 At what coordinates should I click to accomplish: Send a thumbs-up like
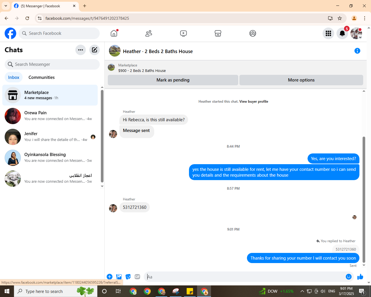(360, 277)
